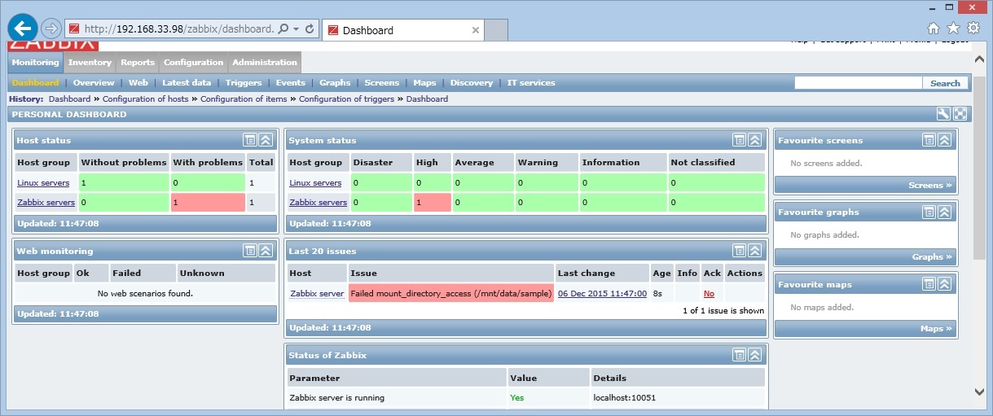Collapse the Status of Zabbix widget
The width and height of the screenshot is (993, 416).
coord(754,355)
